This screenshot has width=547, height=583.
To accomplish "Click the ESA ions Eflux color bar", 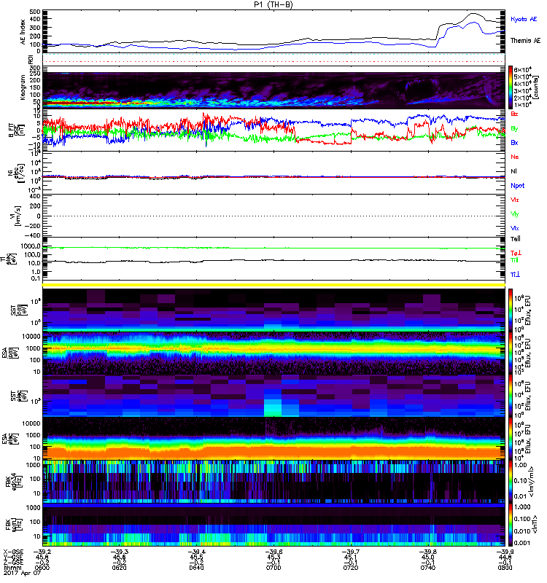I will 511,353.
